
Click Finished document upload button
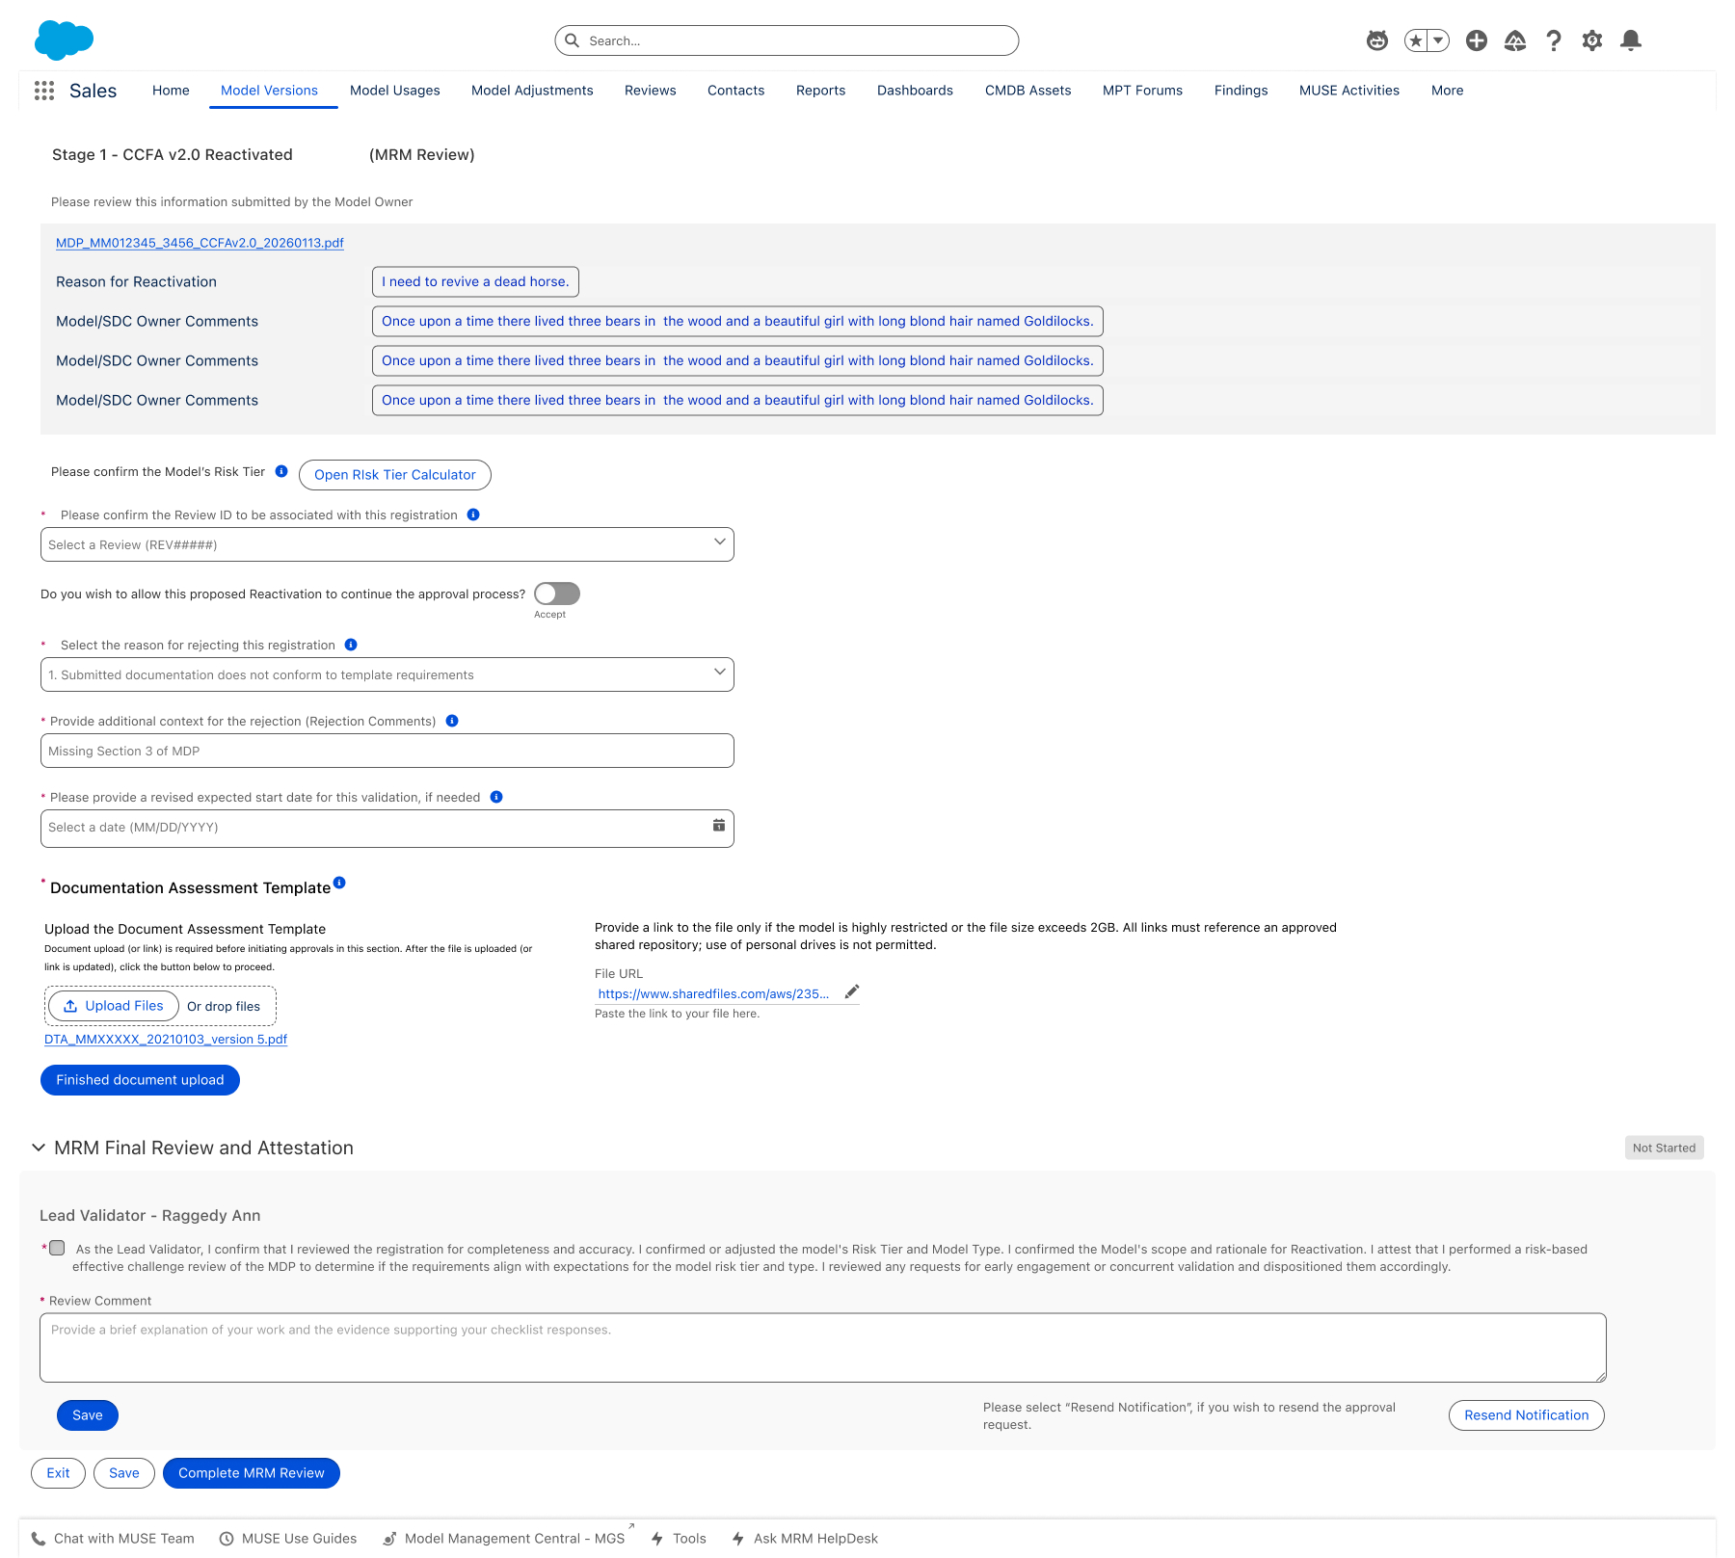[x=140, y=1080]
